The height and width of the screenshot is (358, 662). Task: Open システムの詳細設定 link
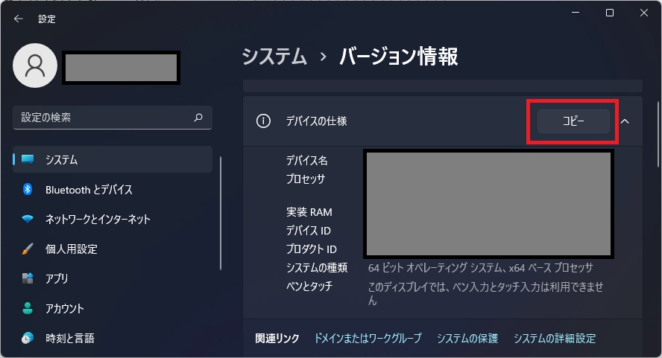555,338
